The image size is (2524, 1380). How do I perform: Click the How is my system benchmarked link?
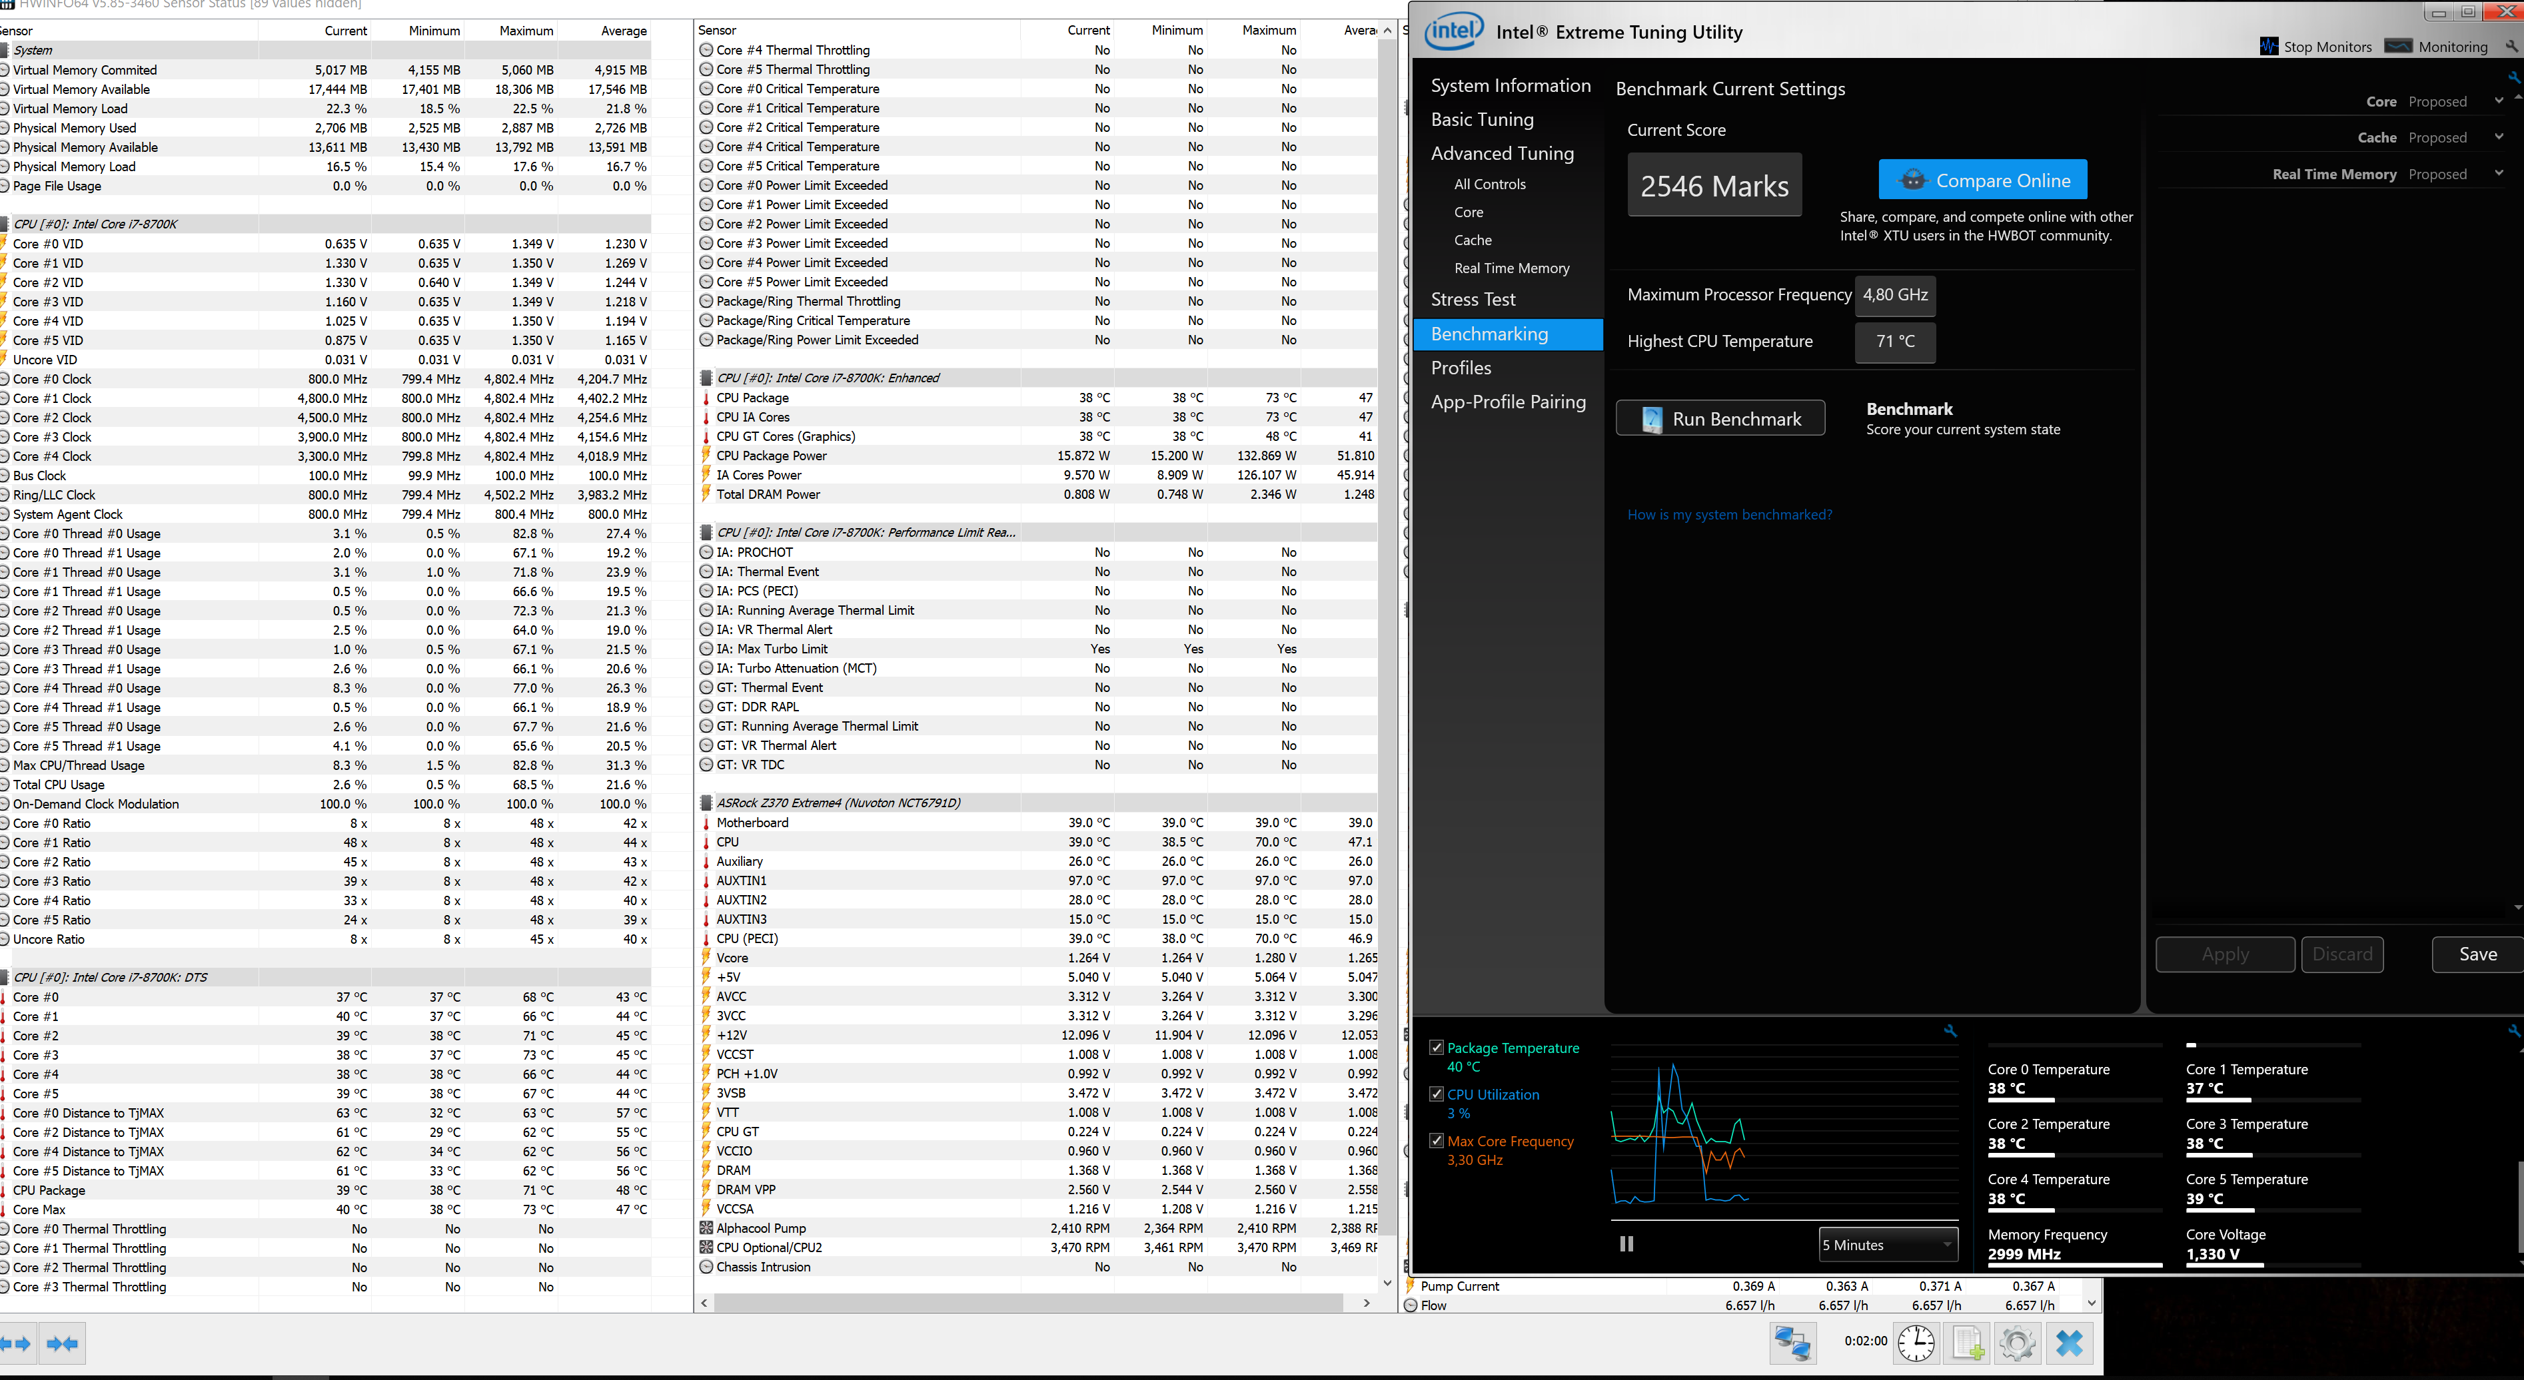(1727, 514)
